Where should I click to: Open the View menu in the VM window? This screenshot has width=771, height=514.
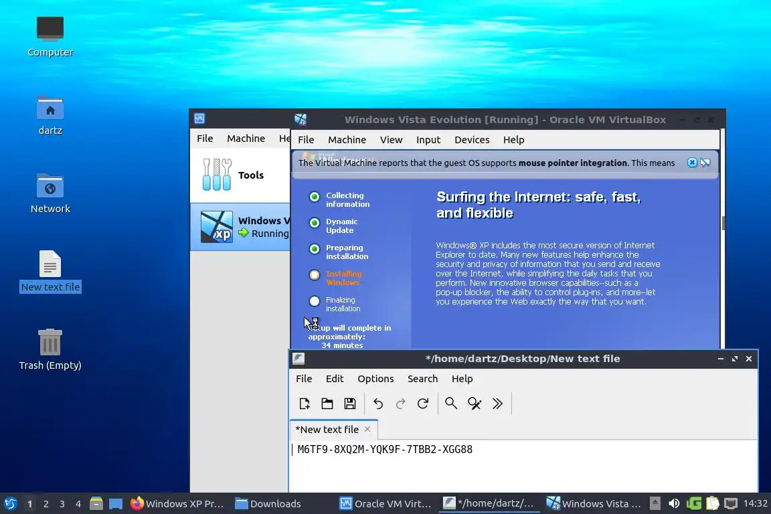(x=392, y=140)
